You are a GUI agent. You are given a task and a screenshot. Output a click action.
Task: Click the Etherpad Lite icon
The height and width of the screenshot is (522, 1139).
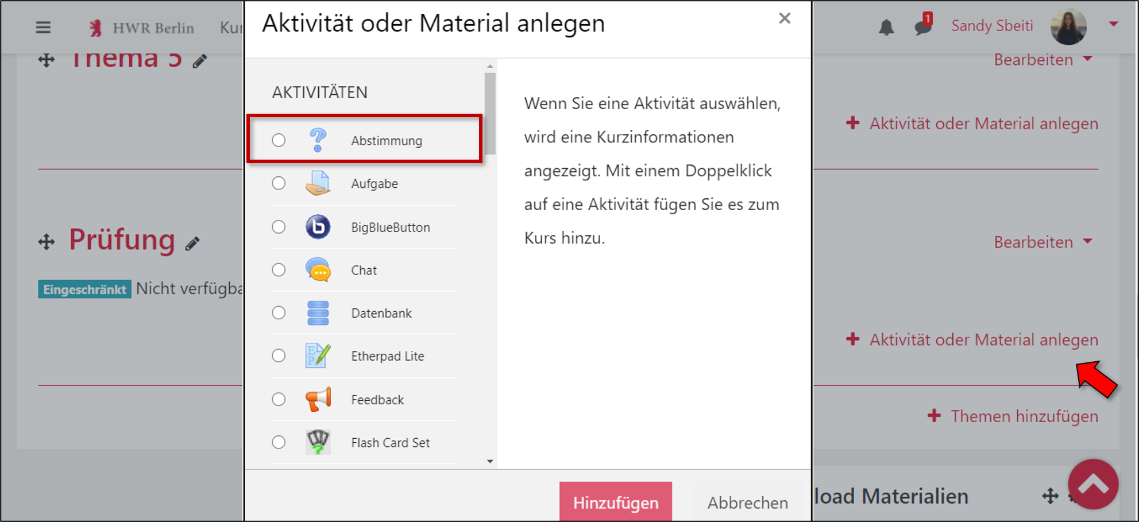[318, 356]
